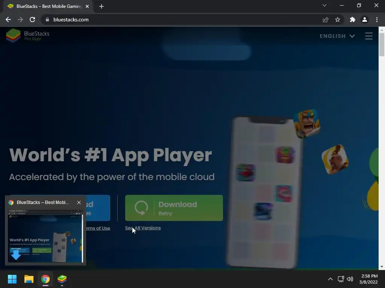Click the browser forward arrow
Image resolution: width=385 pixels, height=288 pixels.
coord(20,19)
